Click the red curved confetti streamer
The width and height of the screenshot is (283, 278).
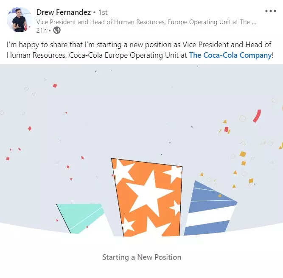pos(257,116)
